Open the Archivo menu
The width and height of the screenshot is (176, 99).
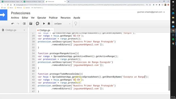pyautogui.click(x=15, y=18)
